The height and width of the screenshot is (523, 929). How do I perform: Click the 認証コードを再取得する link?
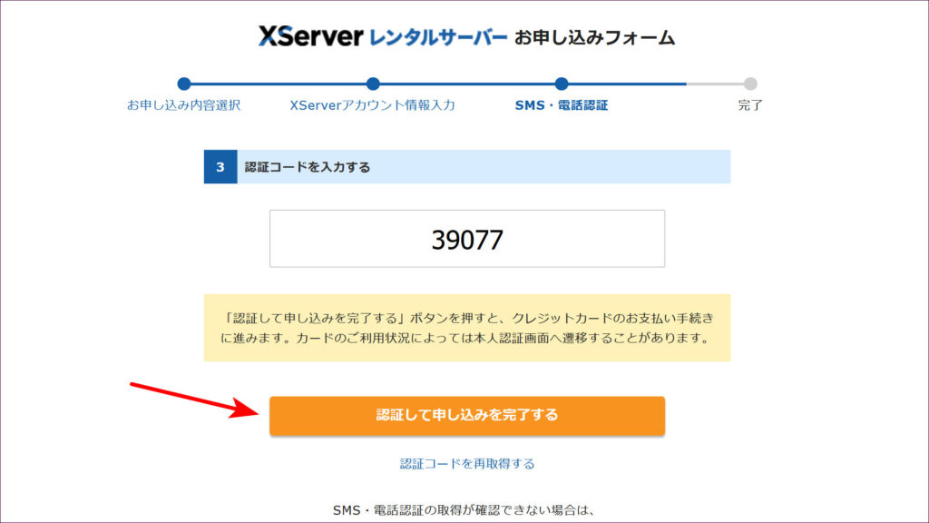[x=467, y=463]
